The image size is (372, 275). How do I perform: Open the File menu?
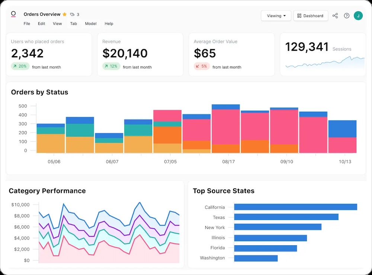click(x=27, y=24)
